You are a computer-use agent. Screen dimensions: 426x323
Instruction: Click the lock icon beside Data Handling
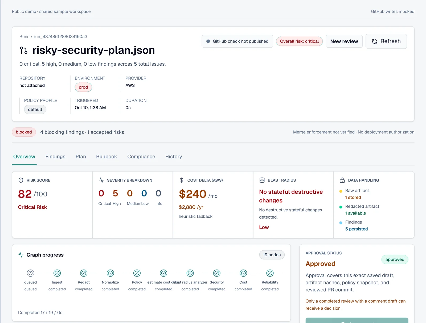(x=342, y=180)
